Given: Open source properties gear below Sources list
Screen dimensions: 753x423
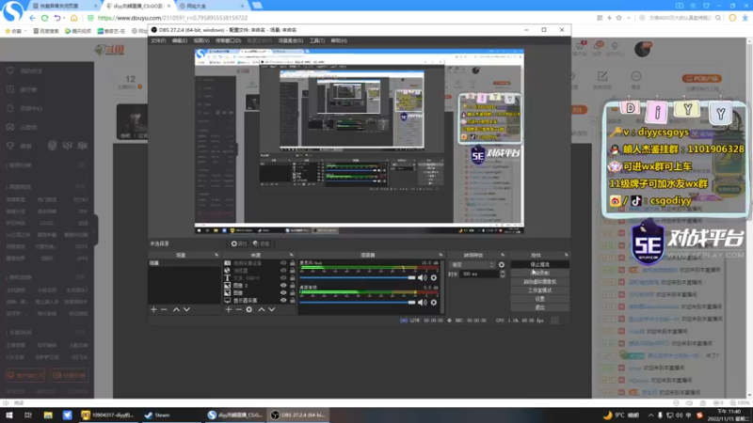Looking at the screenshot, I should [248, 310].
